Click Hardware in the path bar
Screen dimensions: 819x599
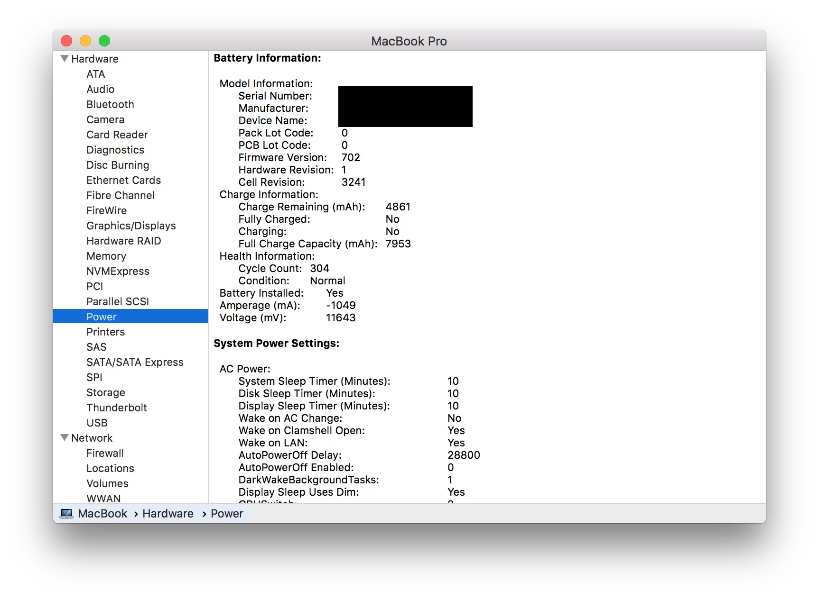coord(168,514)
